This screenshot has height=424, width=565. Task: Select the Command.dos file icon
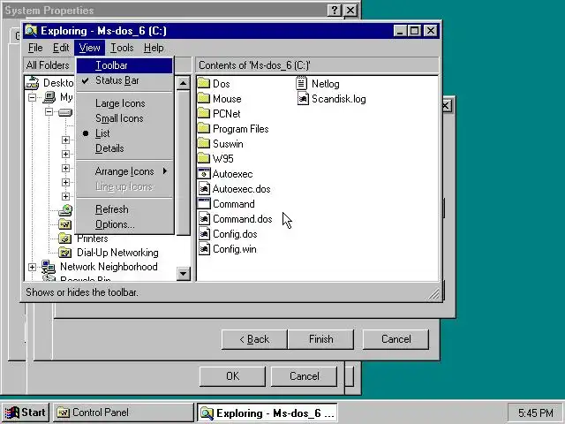click(x=204, y=219)
